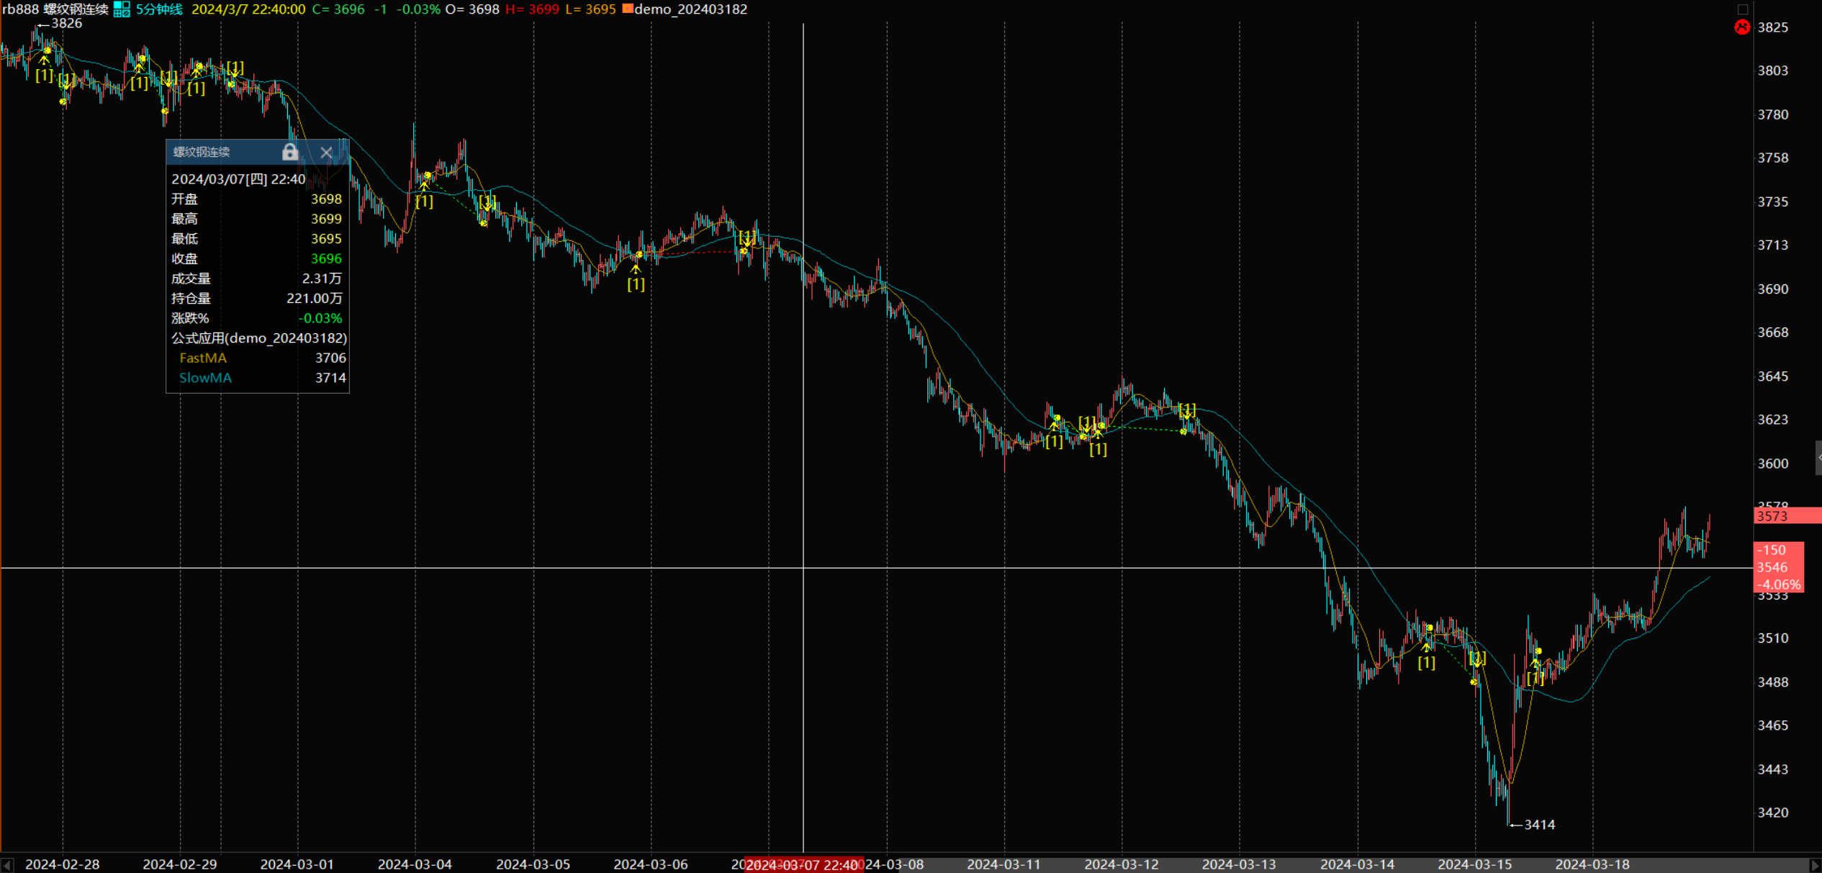1822x873 pixels.
Task: Click the 3414 low-price marker label
Action: coord(1539,825)
